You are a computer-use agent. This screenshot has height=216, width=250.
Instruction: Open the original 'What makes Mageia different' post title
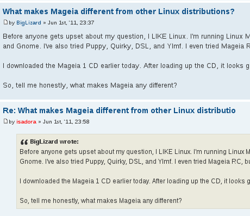[118, 11]
